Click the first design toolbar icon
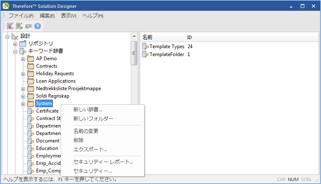The image size is (321, 184). tap(10, 26)
